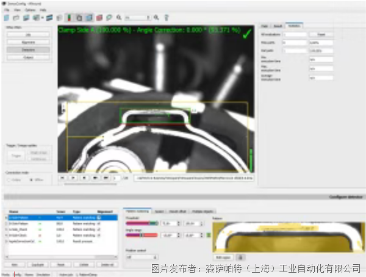Click the next image playback button
The height and width of the screenshot is (277, 366).
[x=95, y=178]
